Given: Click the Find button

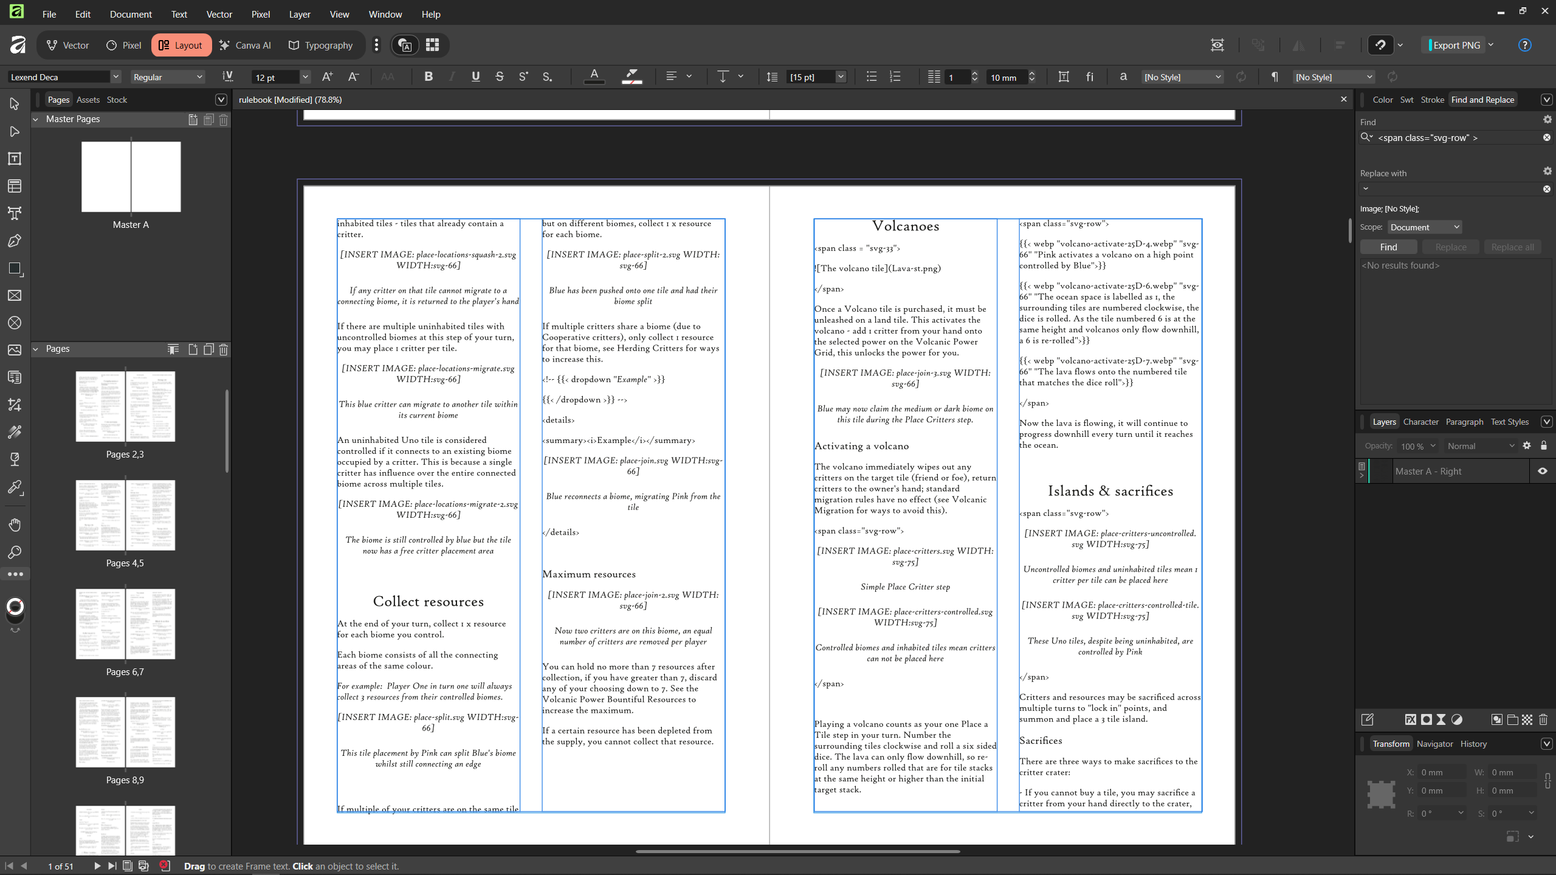Looking at the screenshot, I should tap(1388, 247).
